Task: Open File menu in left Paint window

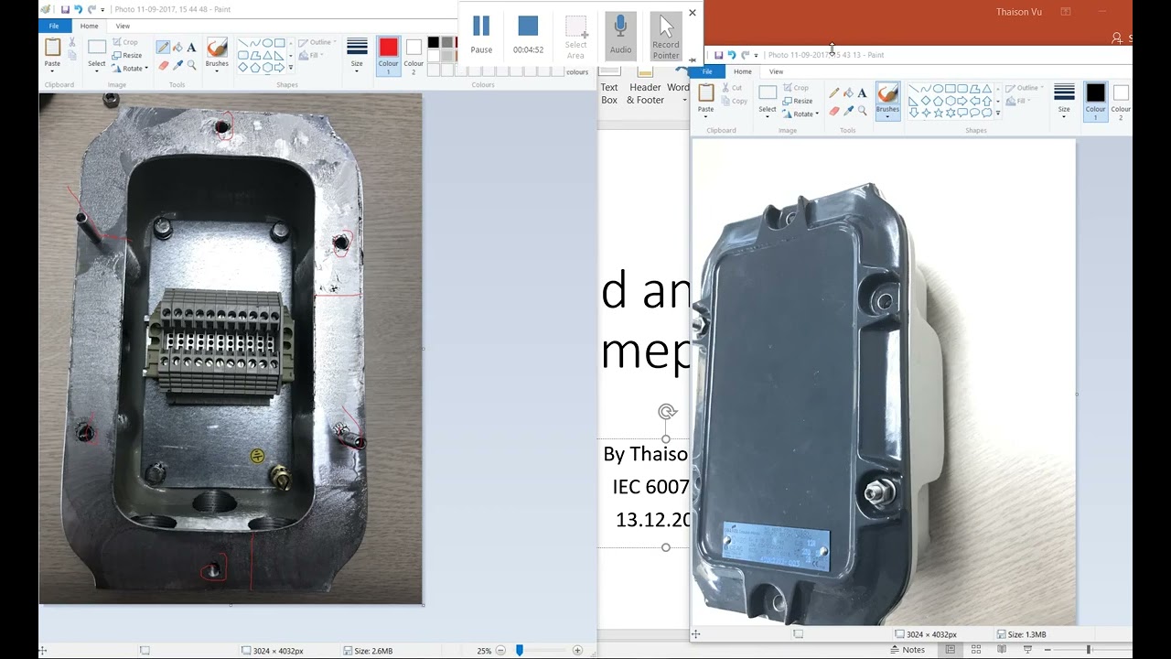Action: click(x=54, y=26)
